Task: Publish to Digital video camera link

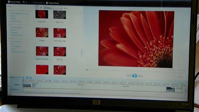Action: coord(18,52)
